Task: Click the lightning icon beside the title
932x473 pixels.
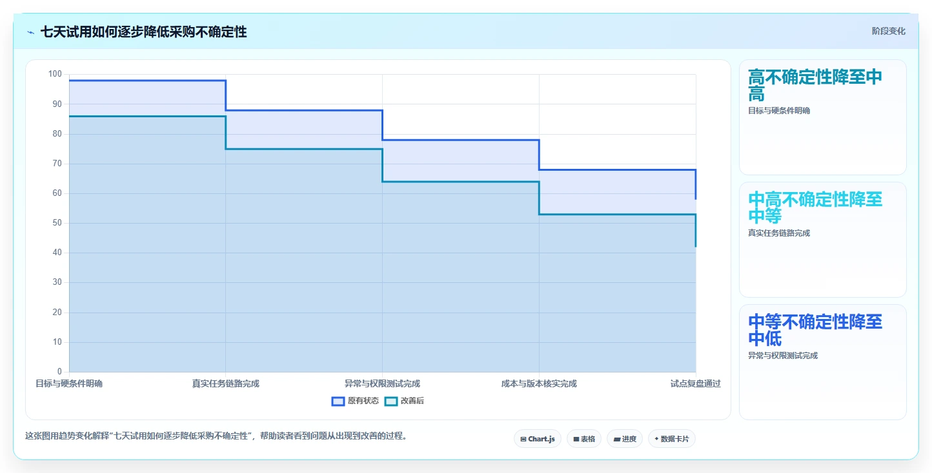Action: click(31, 32)
